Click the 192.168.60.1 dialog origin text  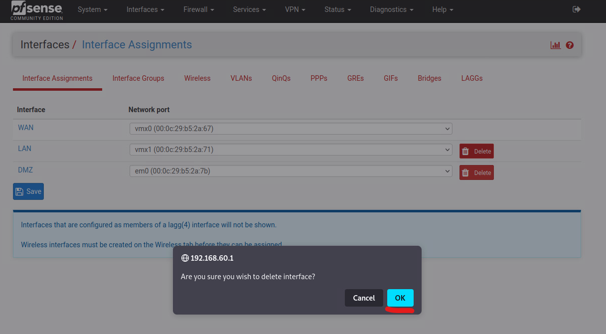click(x=212, y=258)
